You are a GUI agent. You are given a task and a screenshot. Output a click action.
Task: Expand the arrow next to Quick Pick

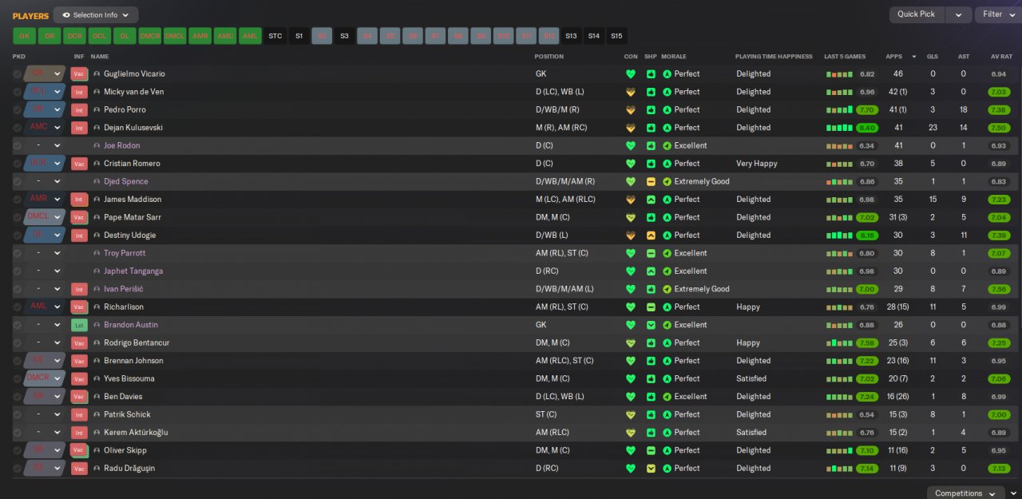[x=959, y=14]
